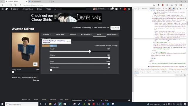Click the red Roblox extension icon in browser toolbar

coord(163,5)
